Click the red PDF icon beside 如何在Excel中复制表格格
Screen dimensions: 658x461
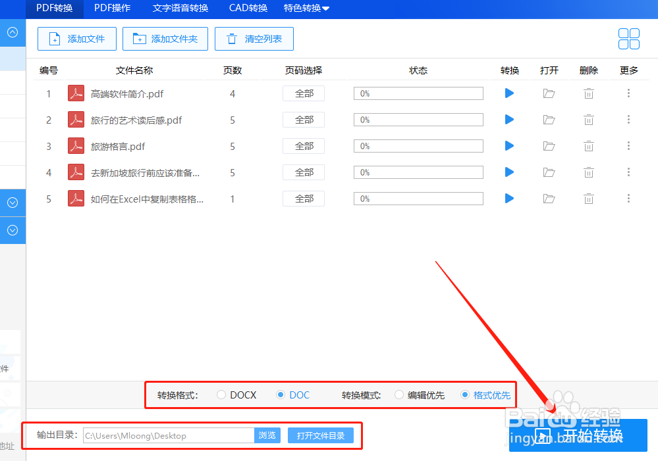76,199
